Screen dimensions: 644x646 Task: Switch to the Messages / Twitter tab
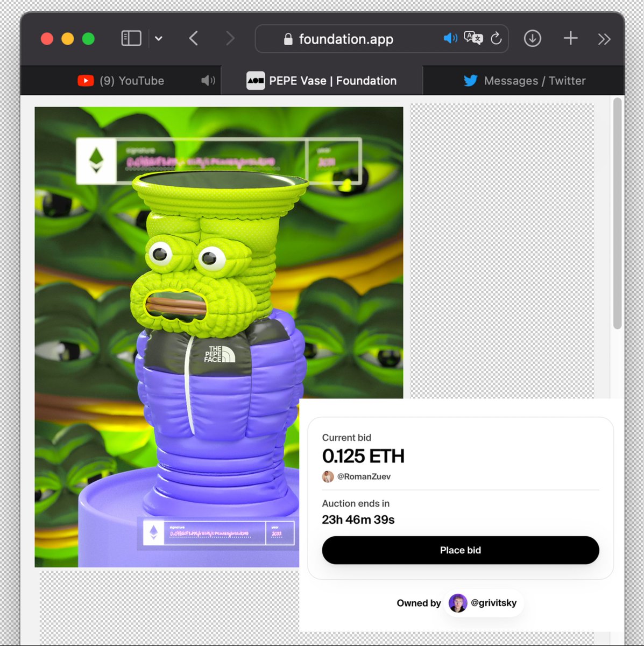(523, 81)
